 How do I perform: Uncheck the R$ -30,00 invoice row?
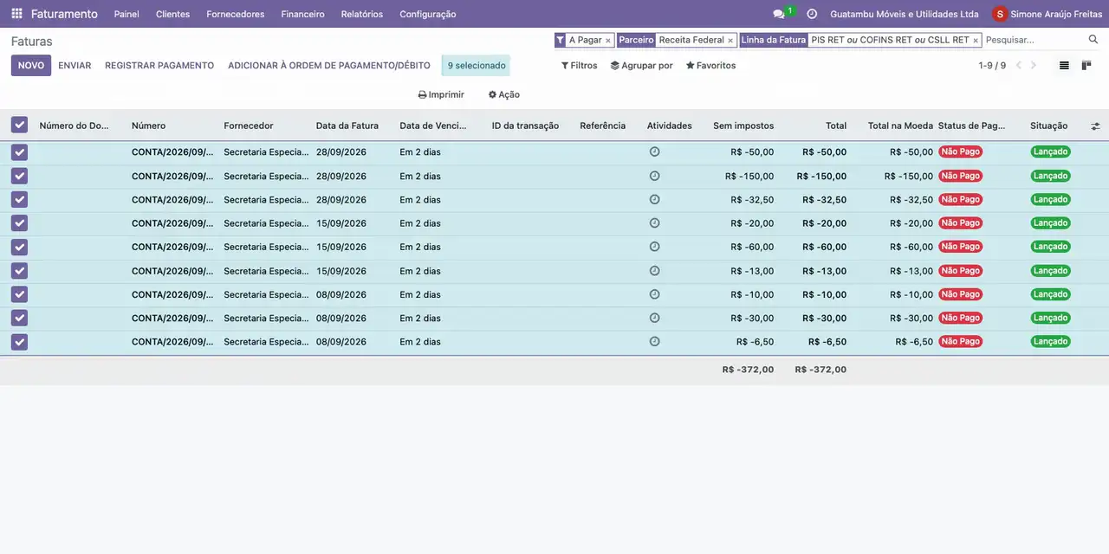point(19,318)
